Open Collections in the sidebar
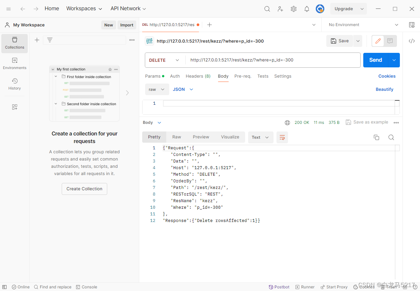The height and width of the screenshot is (291, 420). 15,43
